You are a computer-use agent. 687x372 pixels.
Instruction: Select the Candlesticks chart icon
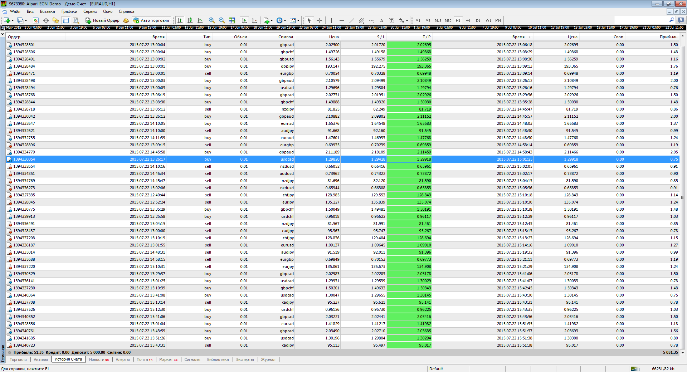(x=190, y=20)
